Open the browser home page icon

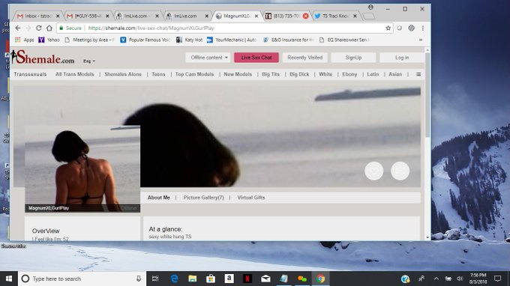(x=49, y=28)
